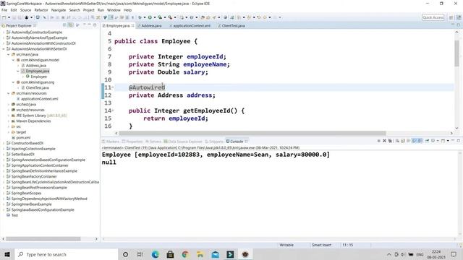This screenshot has height=260, width=463.
Task: Click Remove All Terminated Launches icon
Action: [x=390, y=141]
